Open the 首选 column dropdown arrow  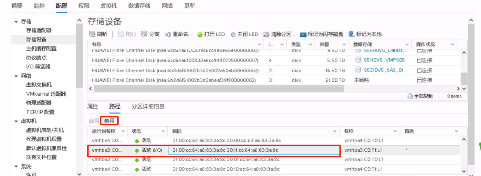coord(456,131)
